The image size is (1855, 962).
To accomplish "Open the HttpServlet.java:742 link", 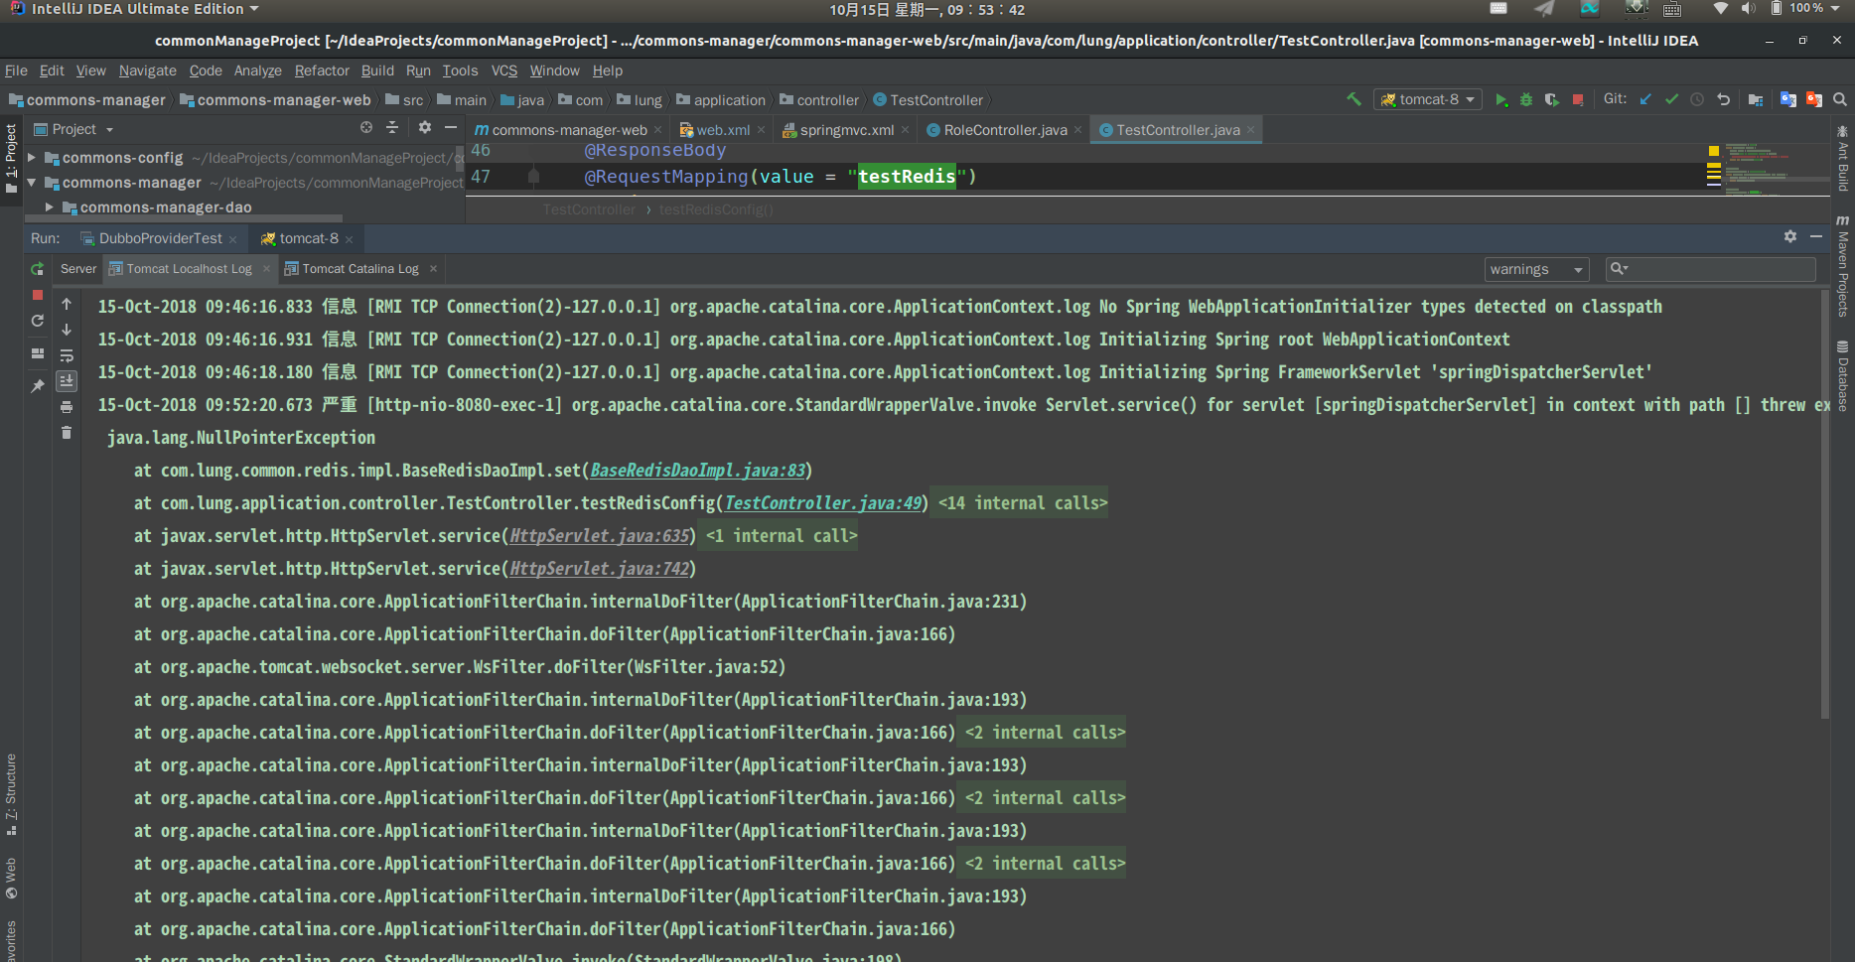I will [x=599, y=569].
